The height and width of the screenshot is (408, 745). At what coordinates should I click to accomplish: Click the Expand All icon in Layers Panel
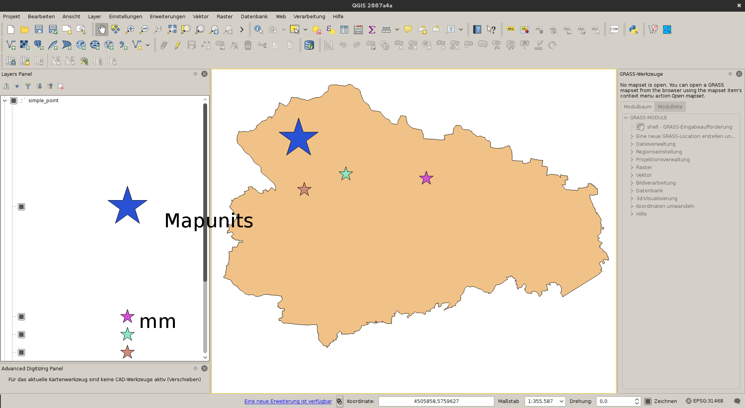coord(39,86)
